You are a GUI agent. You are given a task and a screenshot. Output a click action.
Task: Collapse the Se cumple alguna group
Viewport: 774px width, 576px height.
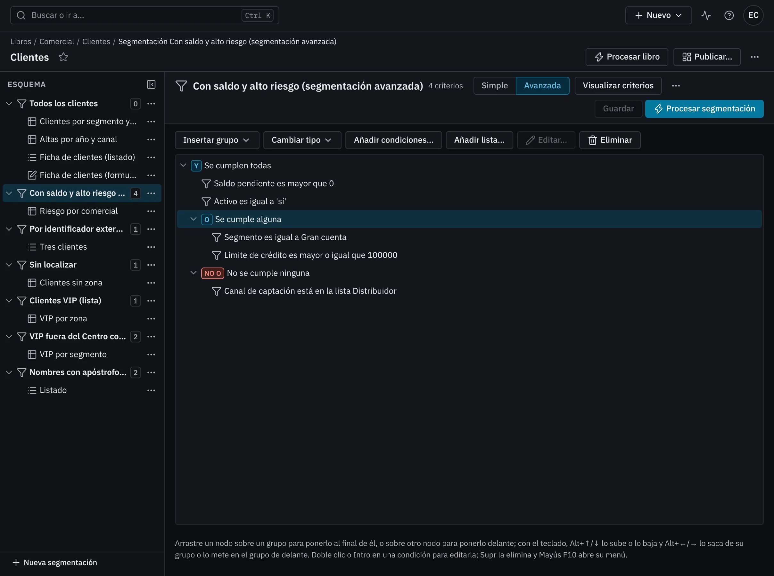coord(193,219)
